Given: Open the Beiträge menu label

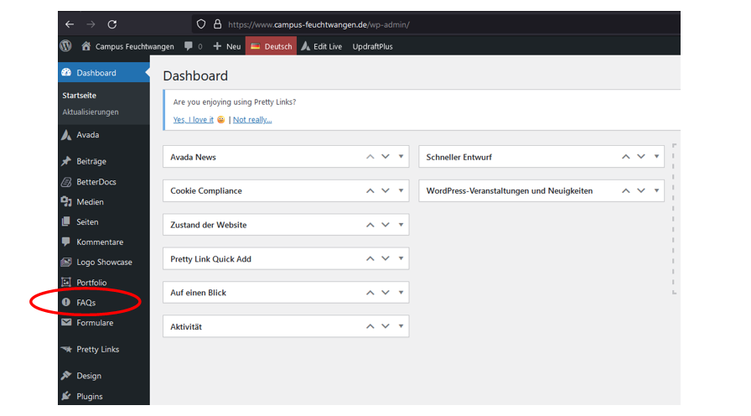Looking at the screenshot, I should tap(91, 162).
